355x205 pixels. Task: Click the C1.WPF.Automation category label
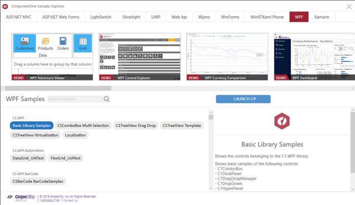(28, 150)
